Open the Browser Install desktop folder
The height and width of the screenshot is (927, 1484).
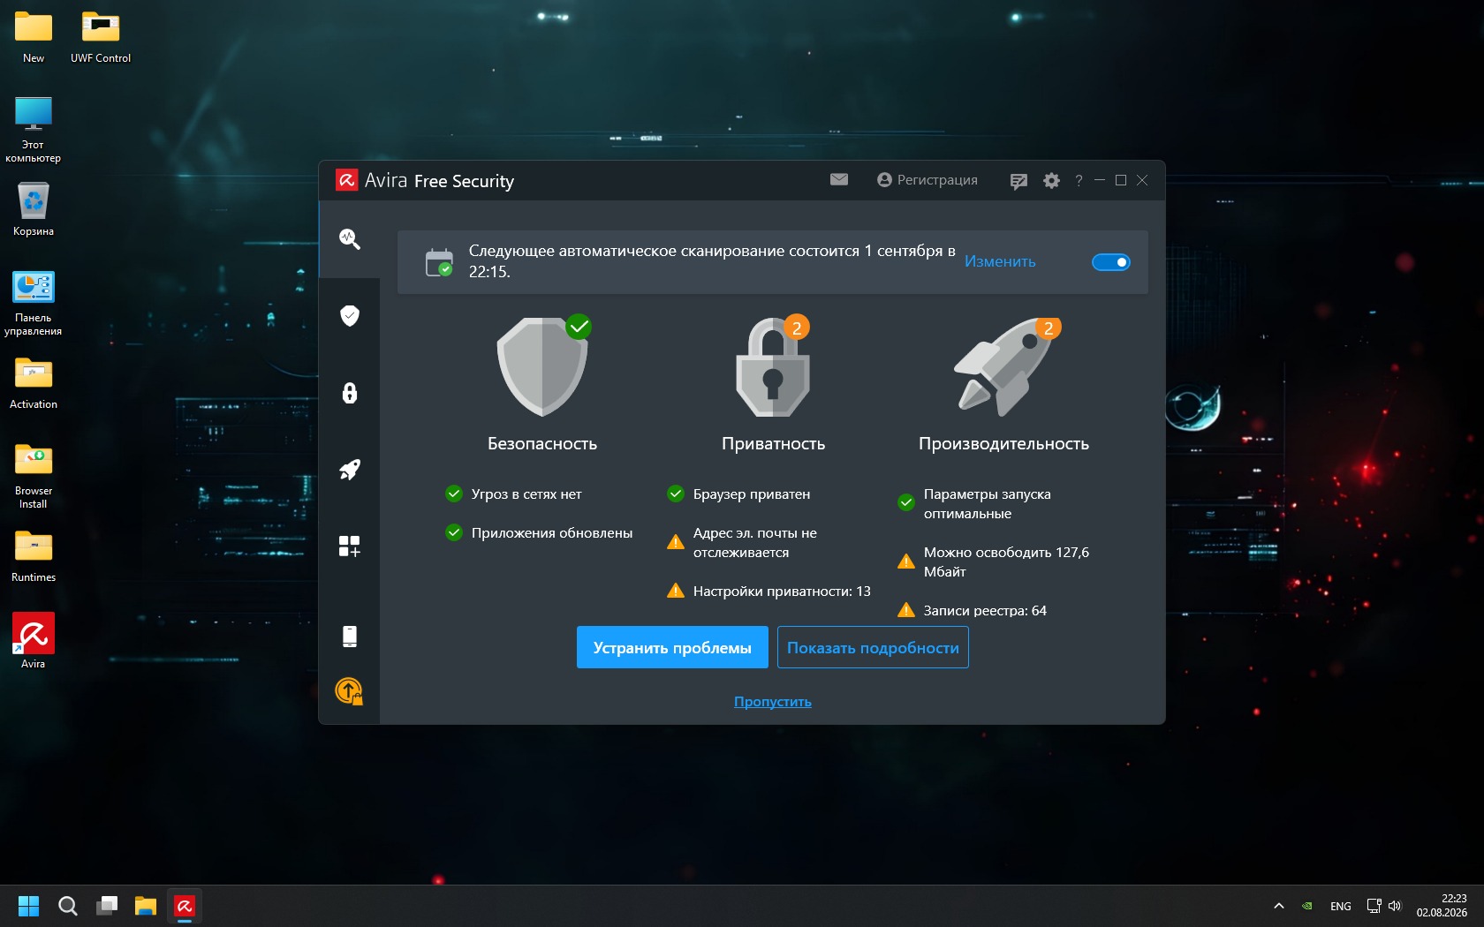(34, 477)
